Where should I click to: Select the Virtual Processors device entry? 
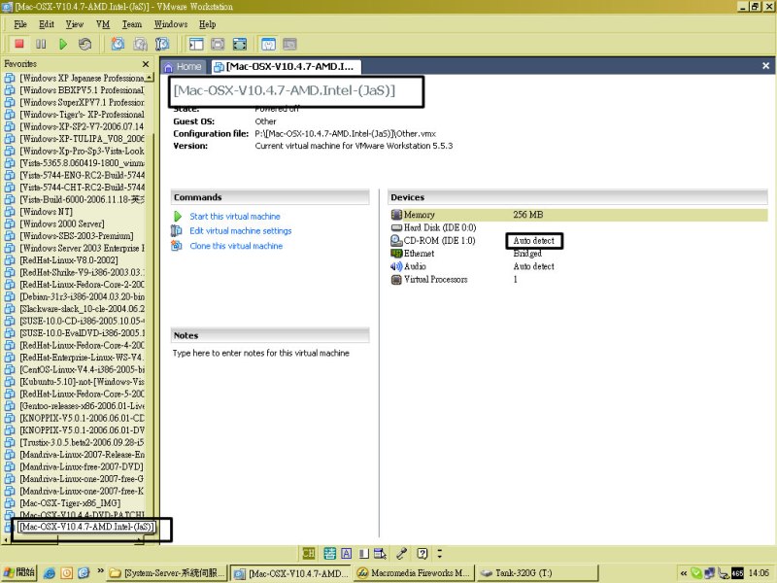coord(429,279)
